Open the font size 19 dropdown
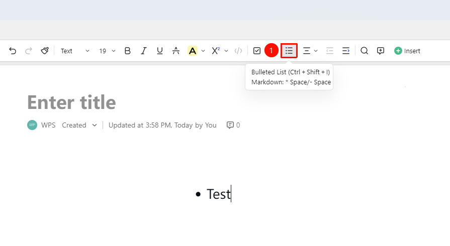Screen dimensions: 450x246 click(x=107, y=51)
